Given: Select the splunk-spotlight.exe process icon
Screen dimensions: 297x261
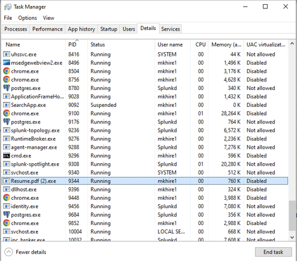Looking at the screenshot, I should (x=7, y=164).
